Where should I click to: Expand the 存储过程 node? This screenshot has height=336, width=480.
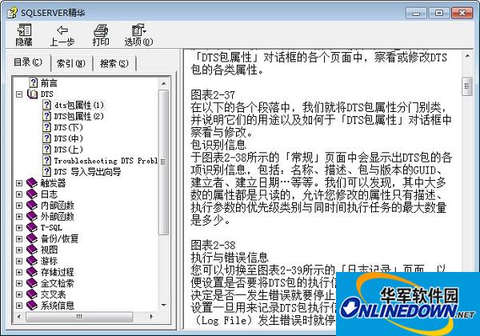tap(19, 272)
